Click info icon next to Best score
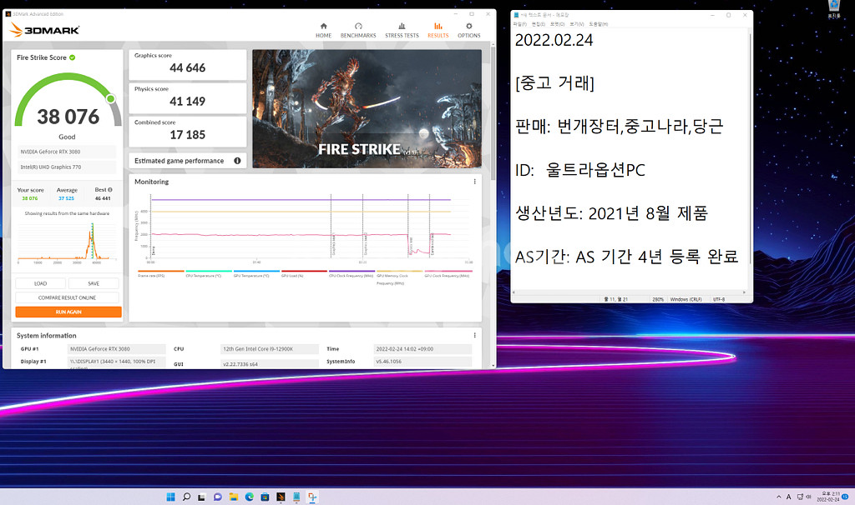The image size is (855, 505). (110, 190)
